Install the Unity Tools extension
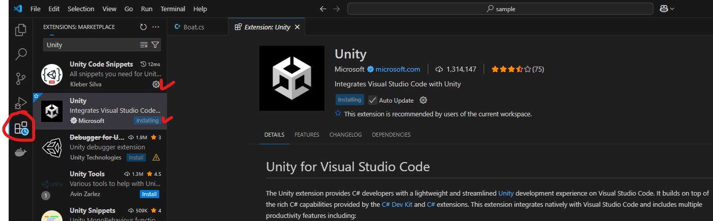 (x=150, y=194)
